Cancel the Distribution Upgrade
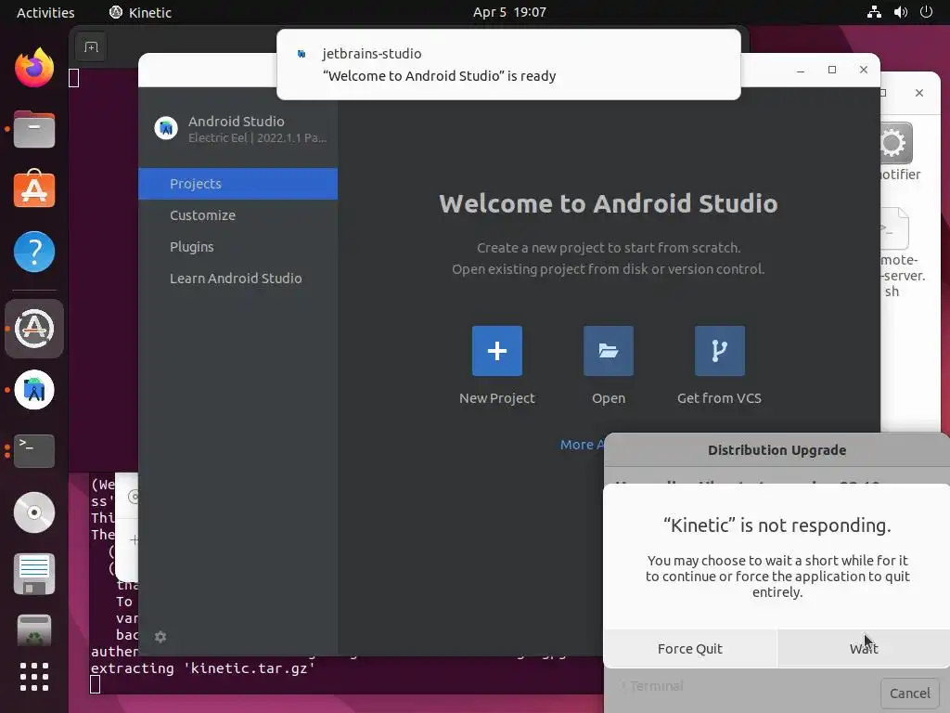 [909, 693]
